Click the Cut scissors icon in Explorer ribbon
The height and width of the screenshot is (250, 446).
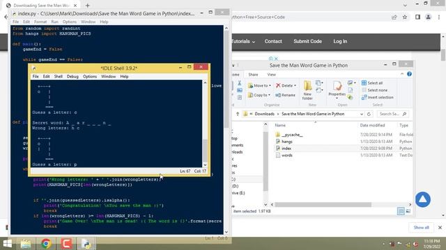click(x=240, y=83)
